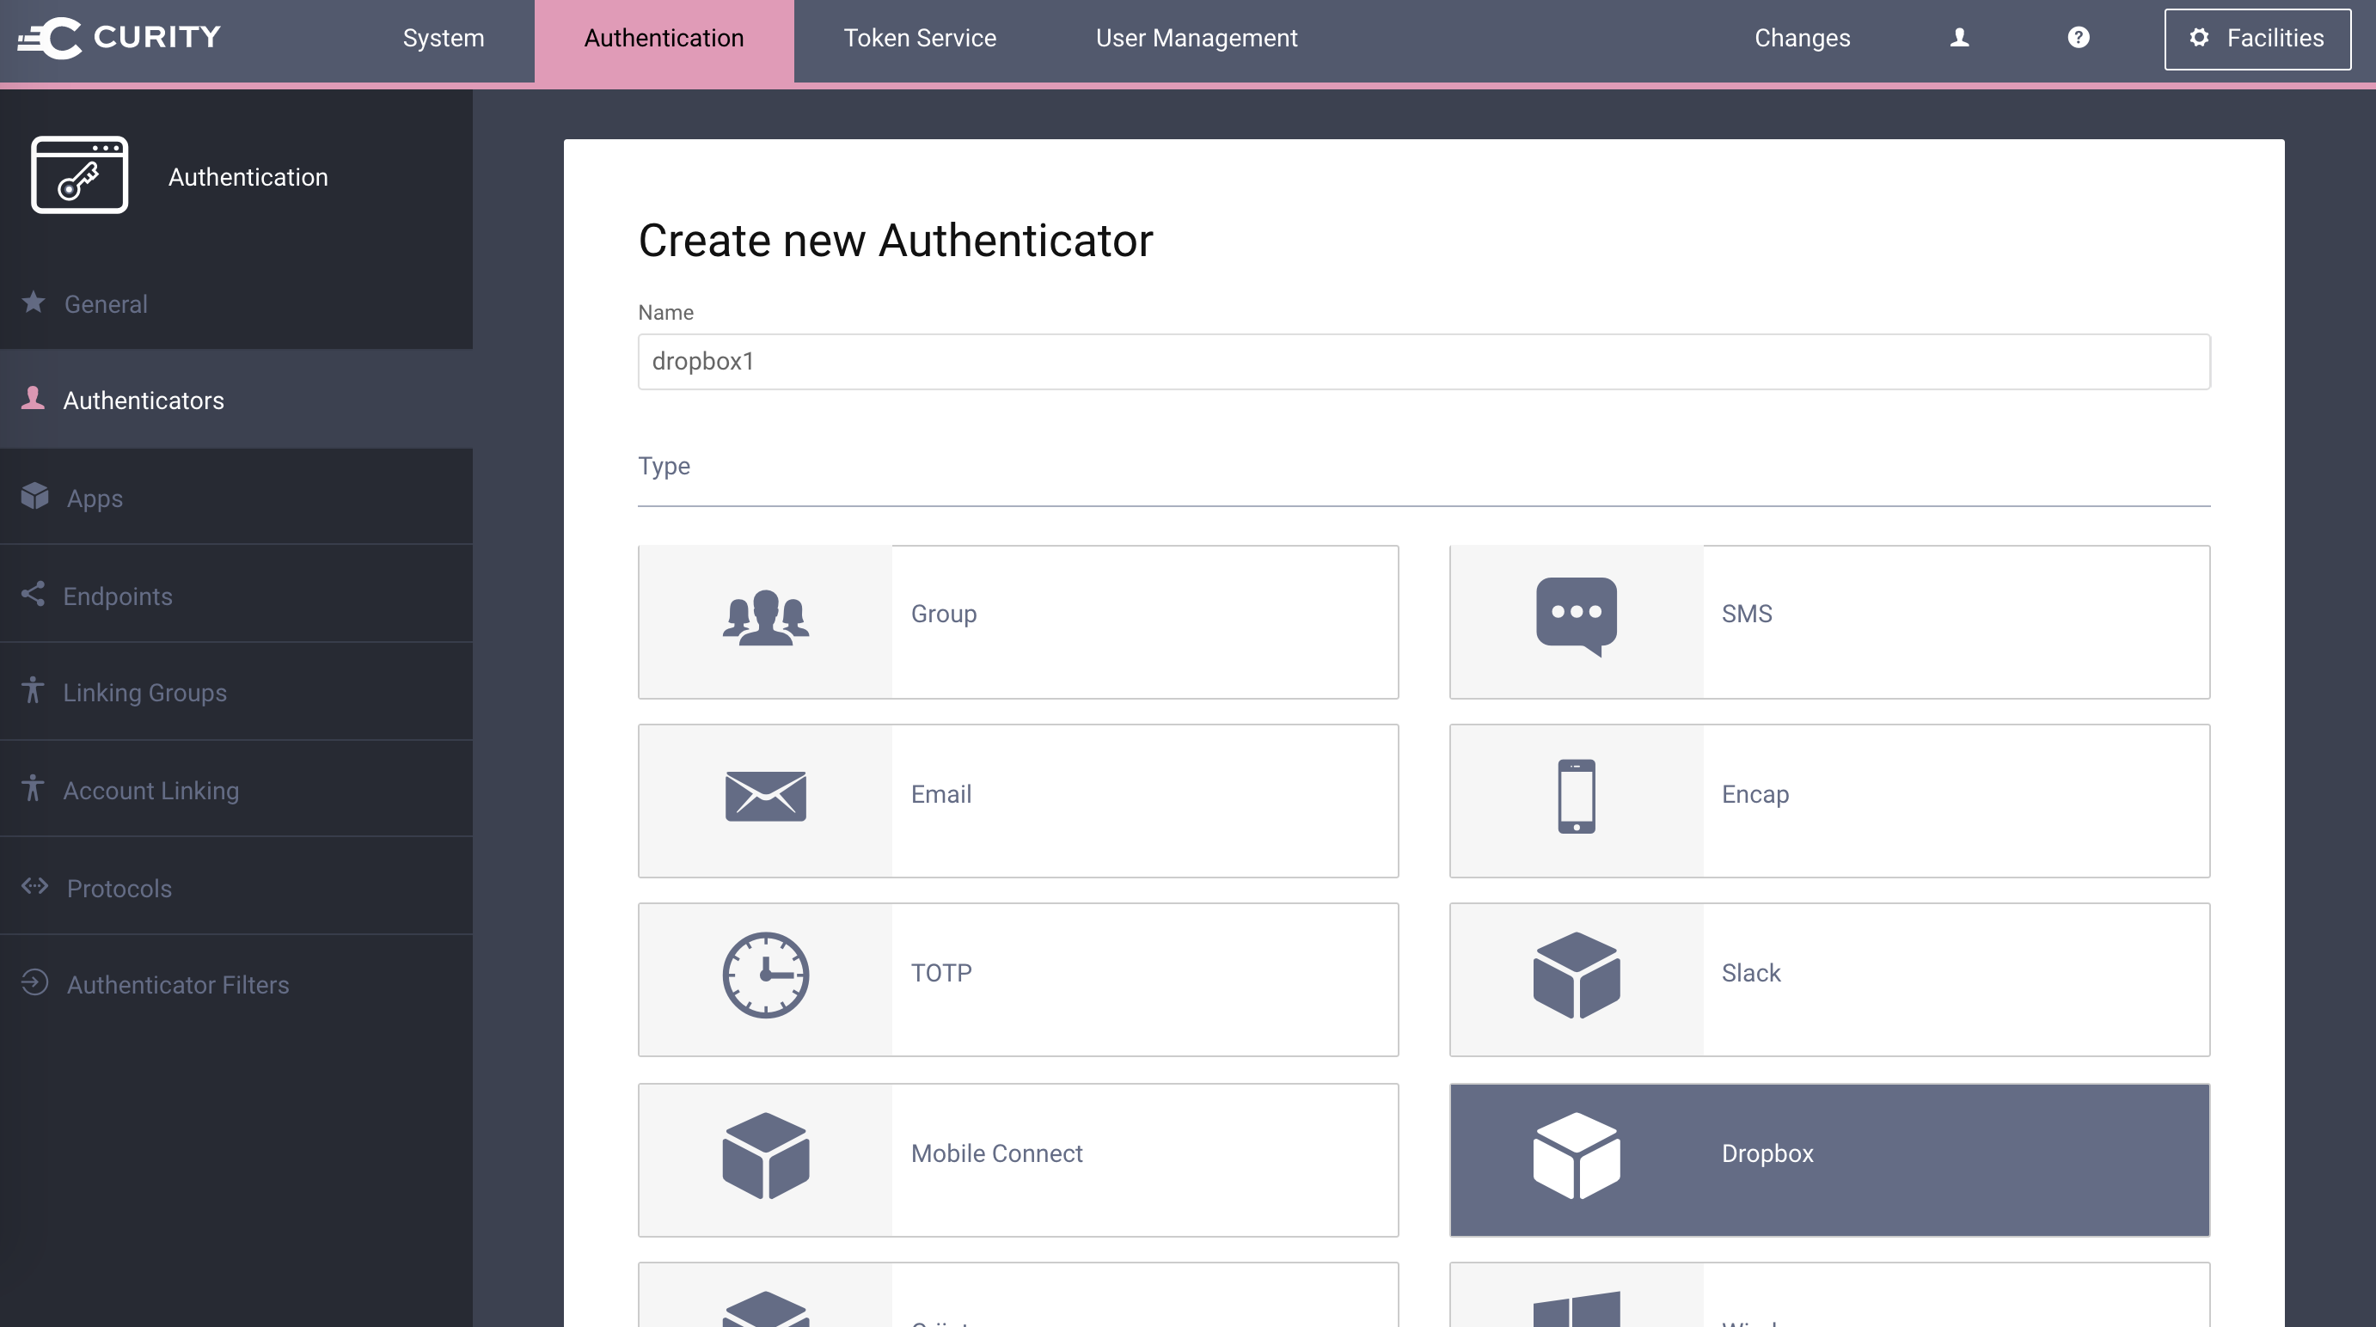
Task: Click the Authenticators person icon
Action: coord(34,399)
